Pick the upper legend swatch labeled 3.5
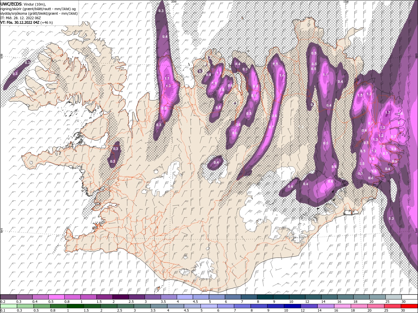Viewport: 418px width, 313px height. point(169,297)
